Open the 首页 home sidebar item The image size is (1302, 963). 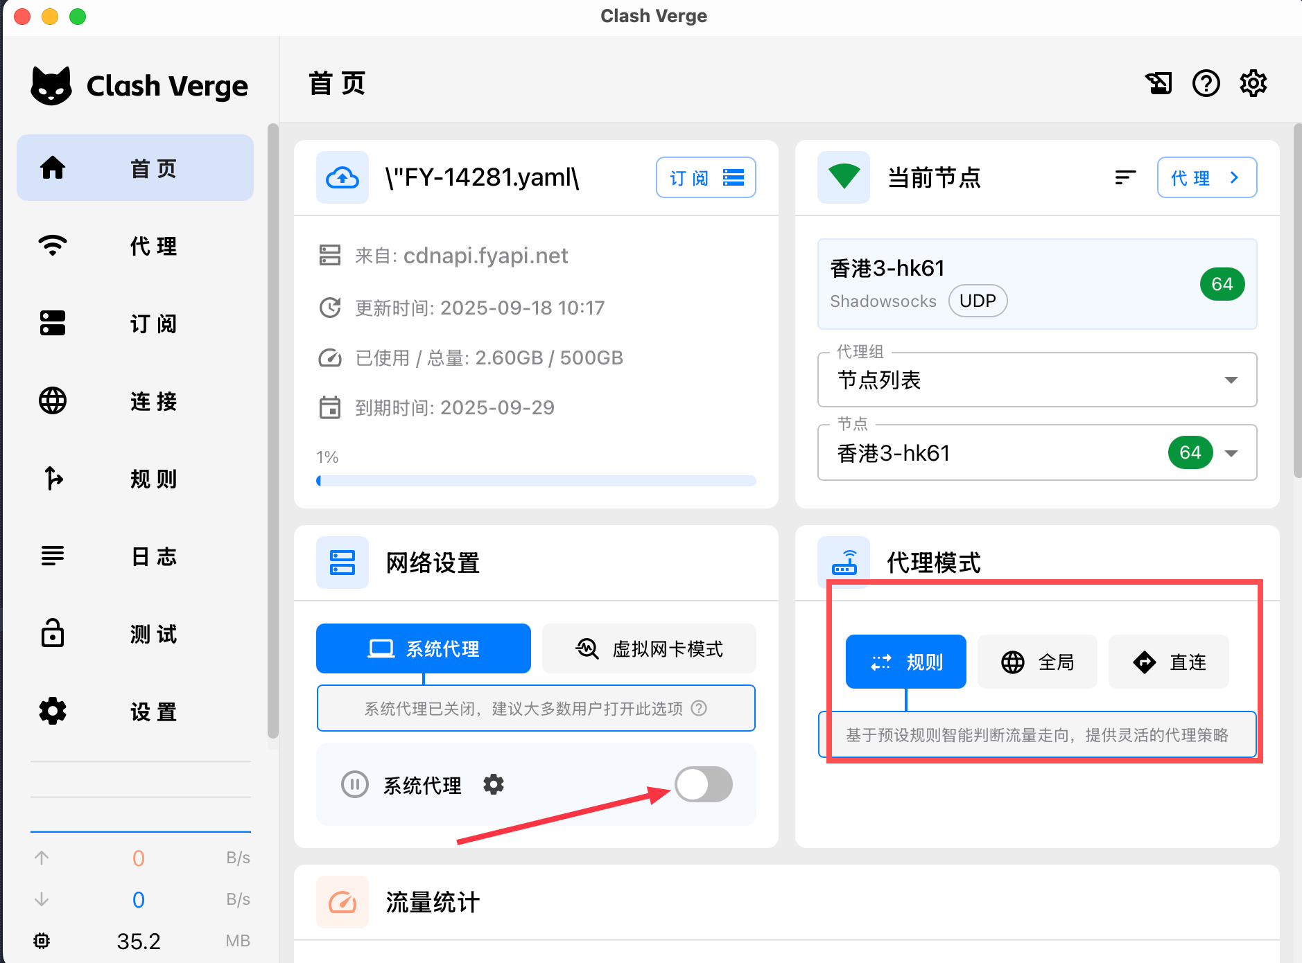click(135, 168)
